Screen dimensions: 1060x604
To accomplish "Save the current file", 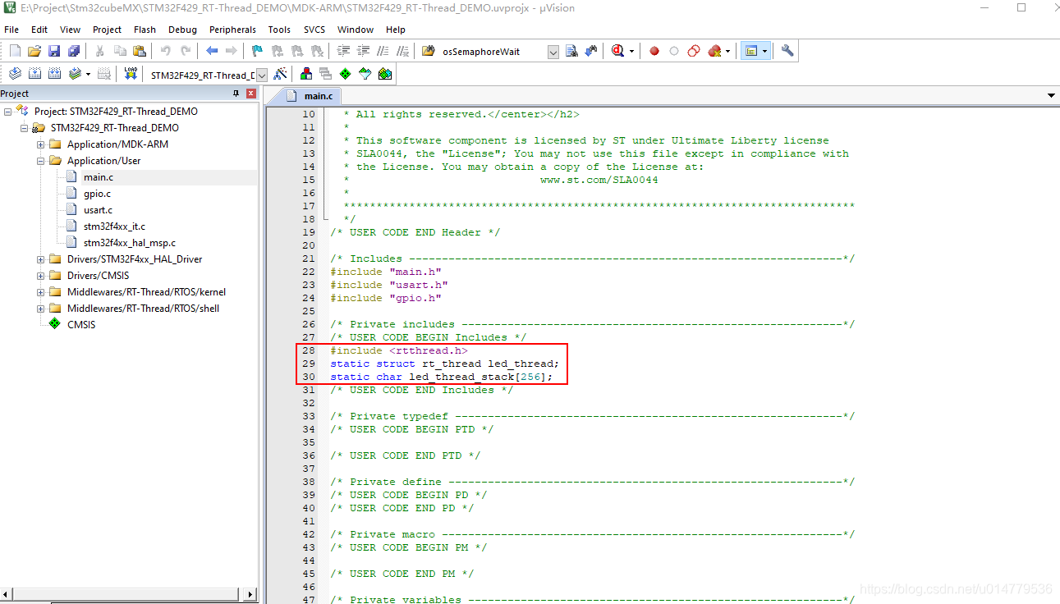I will 54,51.
